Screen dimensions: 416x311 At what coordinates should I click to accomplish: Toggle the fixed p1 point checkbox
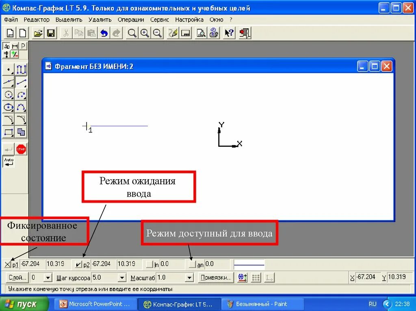coord(7,264)
